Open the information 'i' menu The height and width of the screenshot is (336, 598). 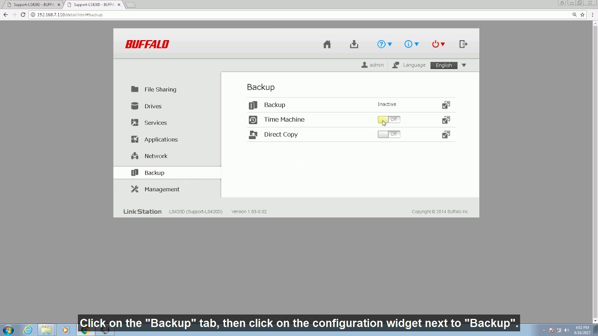tap(412, 44)
